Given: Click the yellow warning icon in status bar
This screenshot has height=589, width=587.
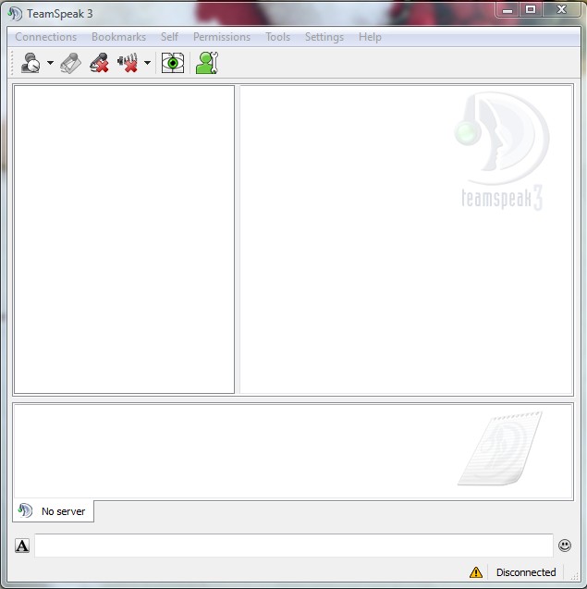Looking at the screenshot, I should (476, 572).
